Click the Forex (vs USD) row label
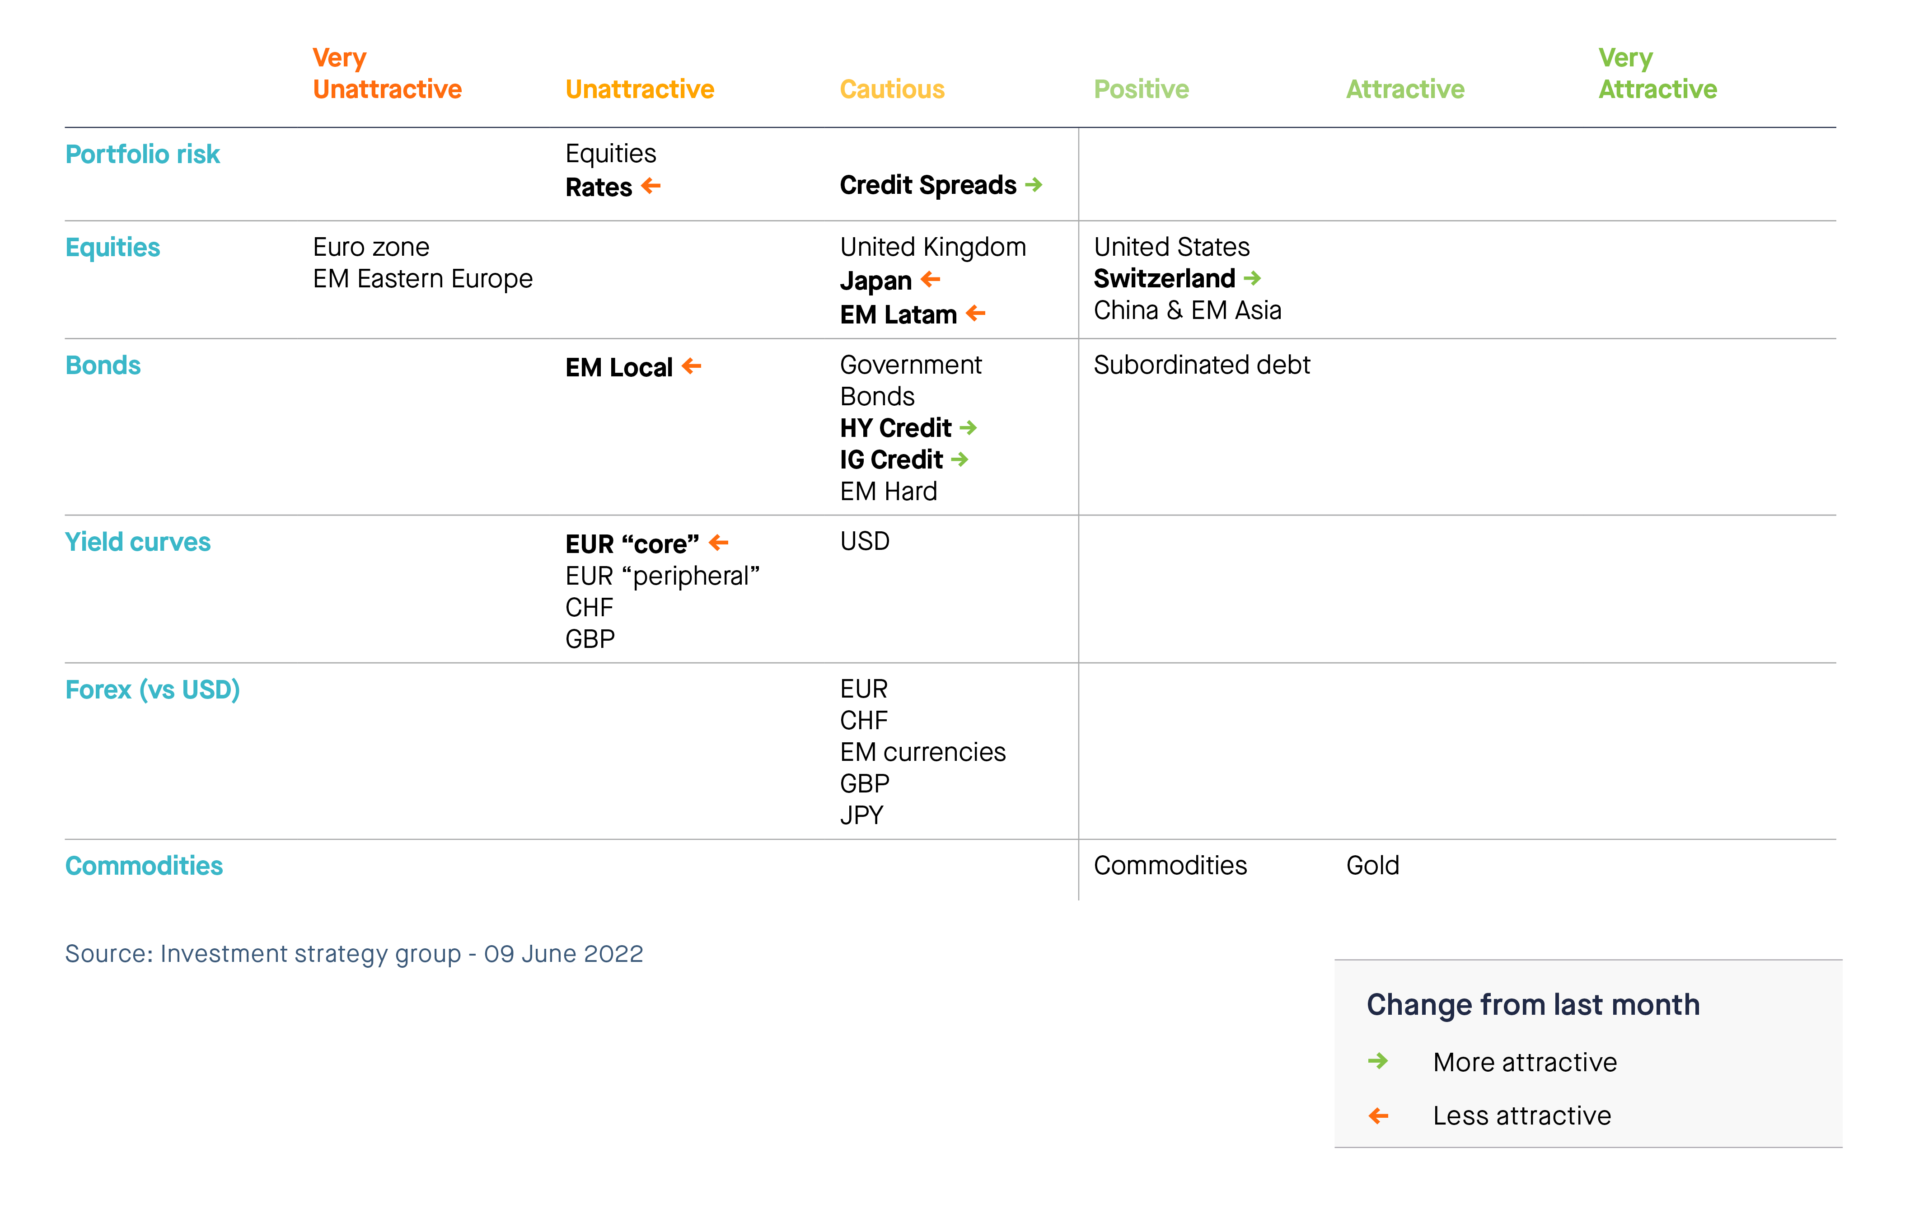This screenshot has width=1905, height=1214. click(152, 689)
